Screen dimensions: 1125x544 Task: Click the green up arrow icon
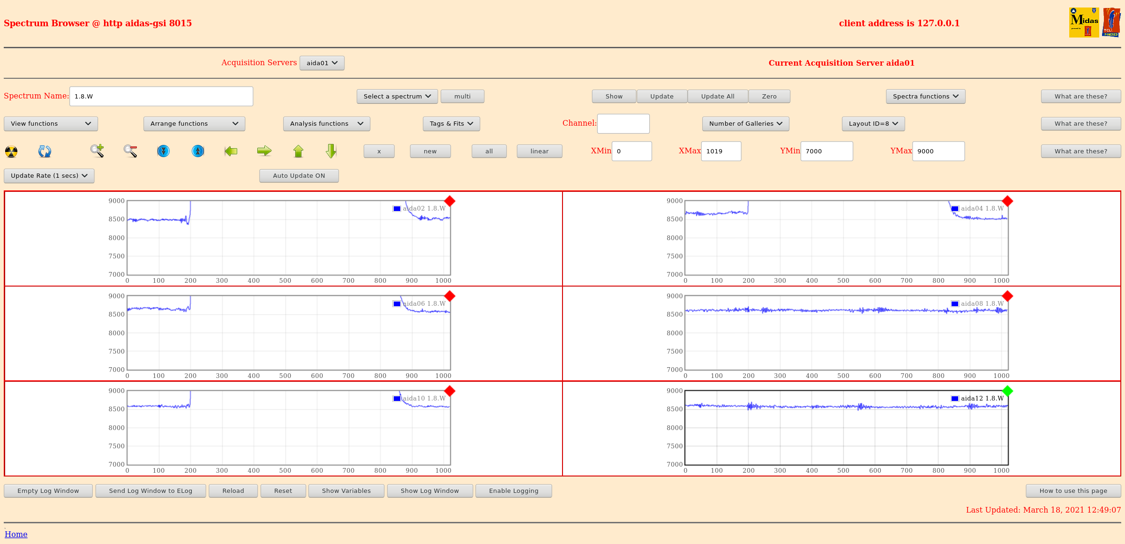click(298, 151)
